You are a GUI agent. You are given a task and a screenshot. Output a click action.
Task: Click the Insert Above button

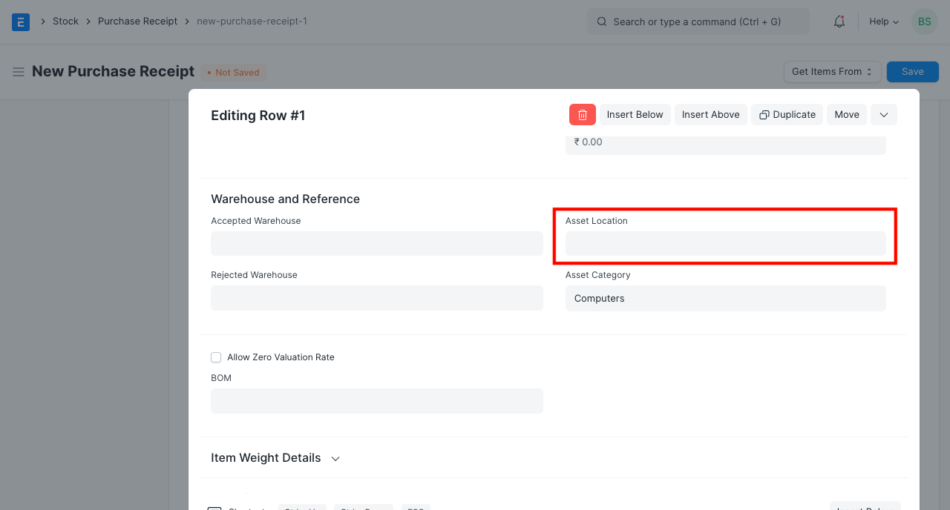710,115
